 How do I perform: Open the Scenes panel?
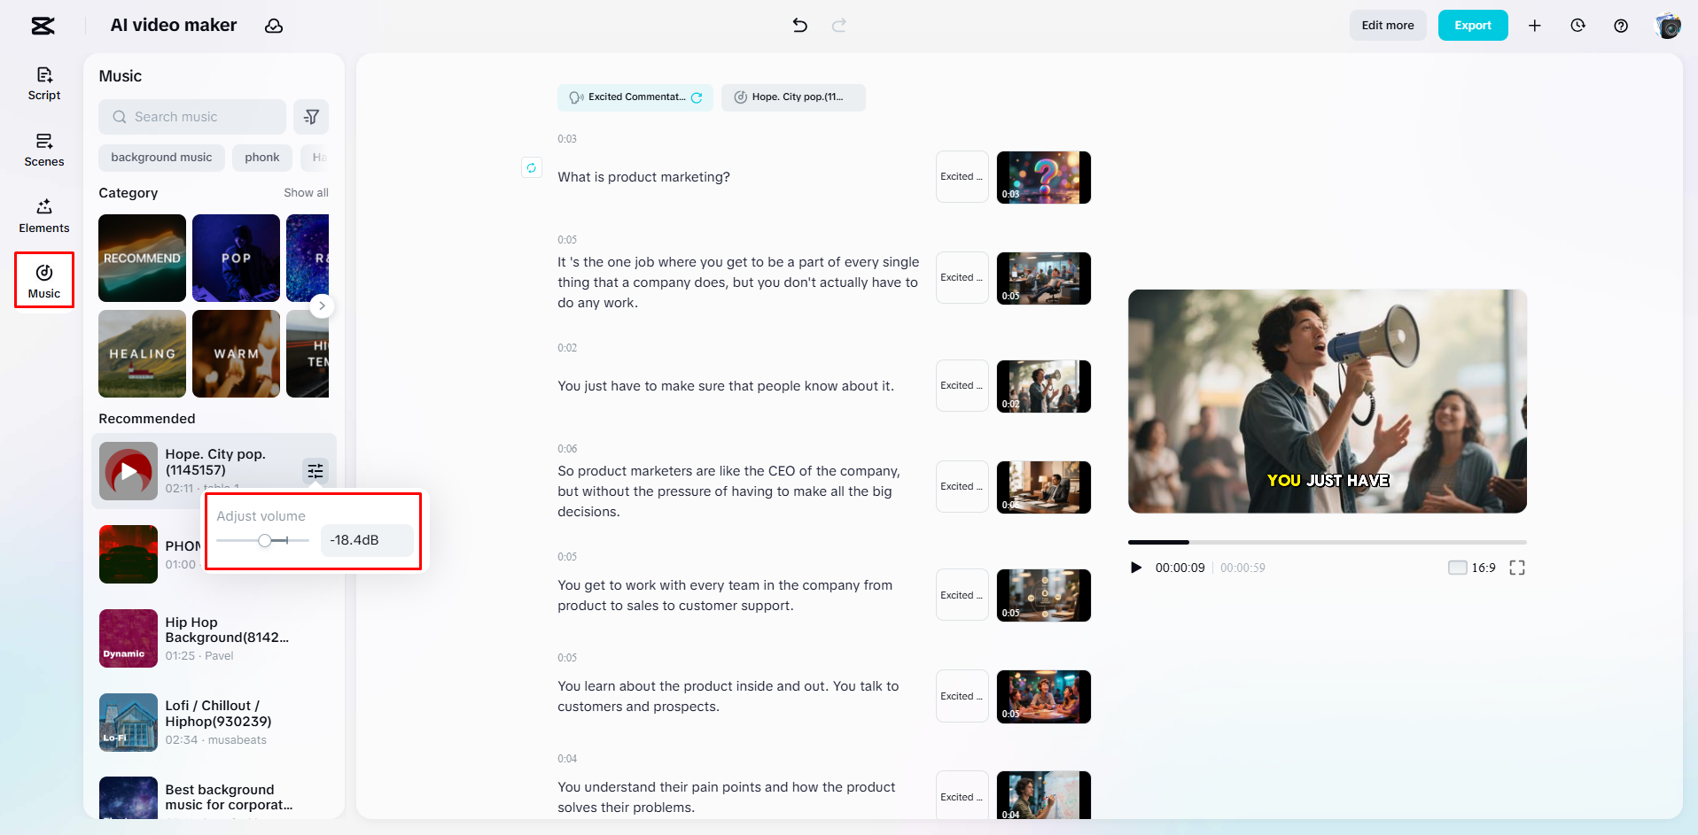click(44, 151)
